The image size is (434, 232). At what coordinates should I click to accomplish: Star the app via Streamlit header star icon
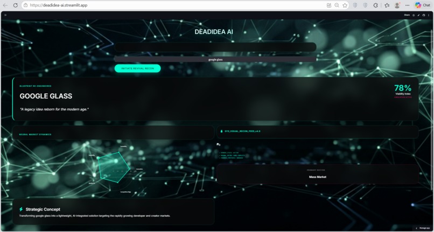point(414,15)
